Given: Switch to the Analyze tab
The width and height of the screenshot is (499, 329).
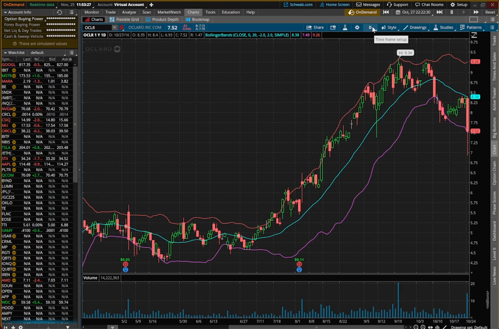Looking at the screenshot, I should point(129,12).
